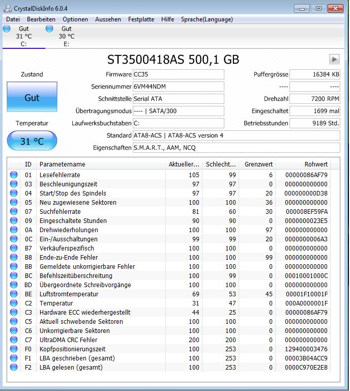Click status circle for Eingeschaltete Stunden row
Viewport: 350px width, 391px height.
[14, 220]
